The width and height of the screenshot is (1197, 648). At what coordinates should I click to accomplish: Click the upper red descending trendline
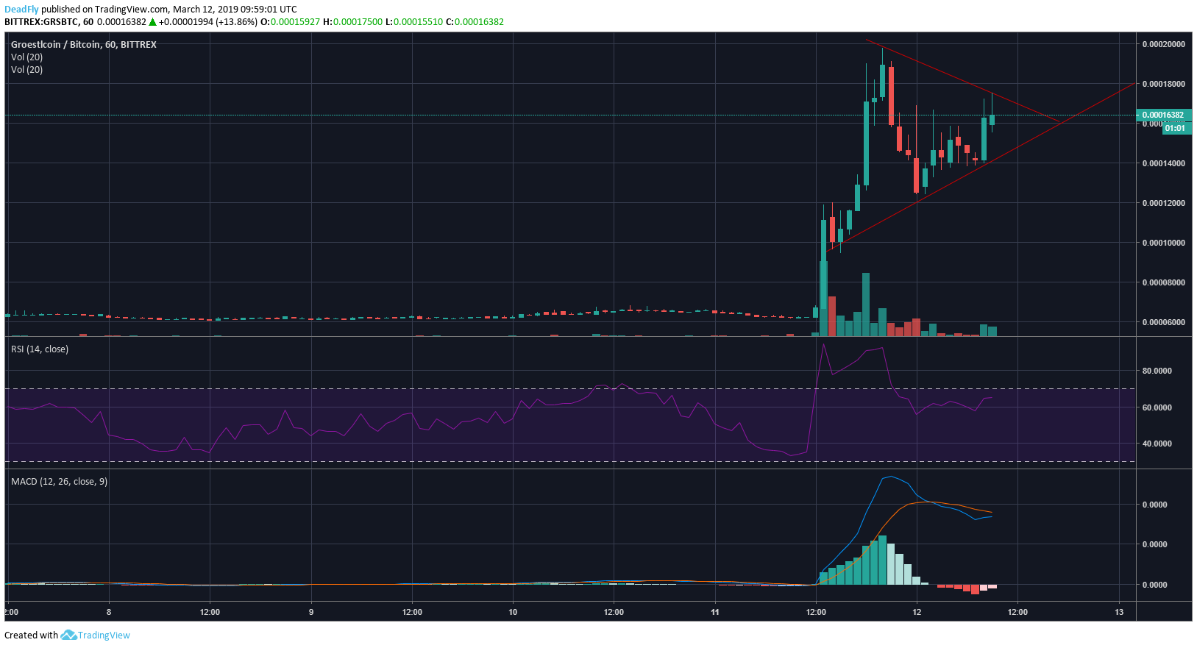[x=964, y=80]
